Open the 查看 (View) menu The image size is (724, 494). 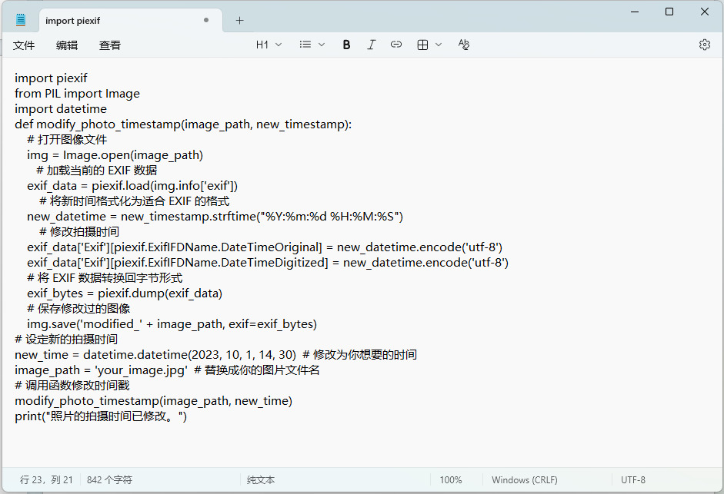tap(110, 45)
